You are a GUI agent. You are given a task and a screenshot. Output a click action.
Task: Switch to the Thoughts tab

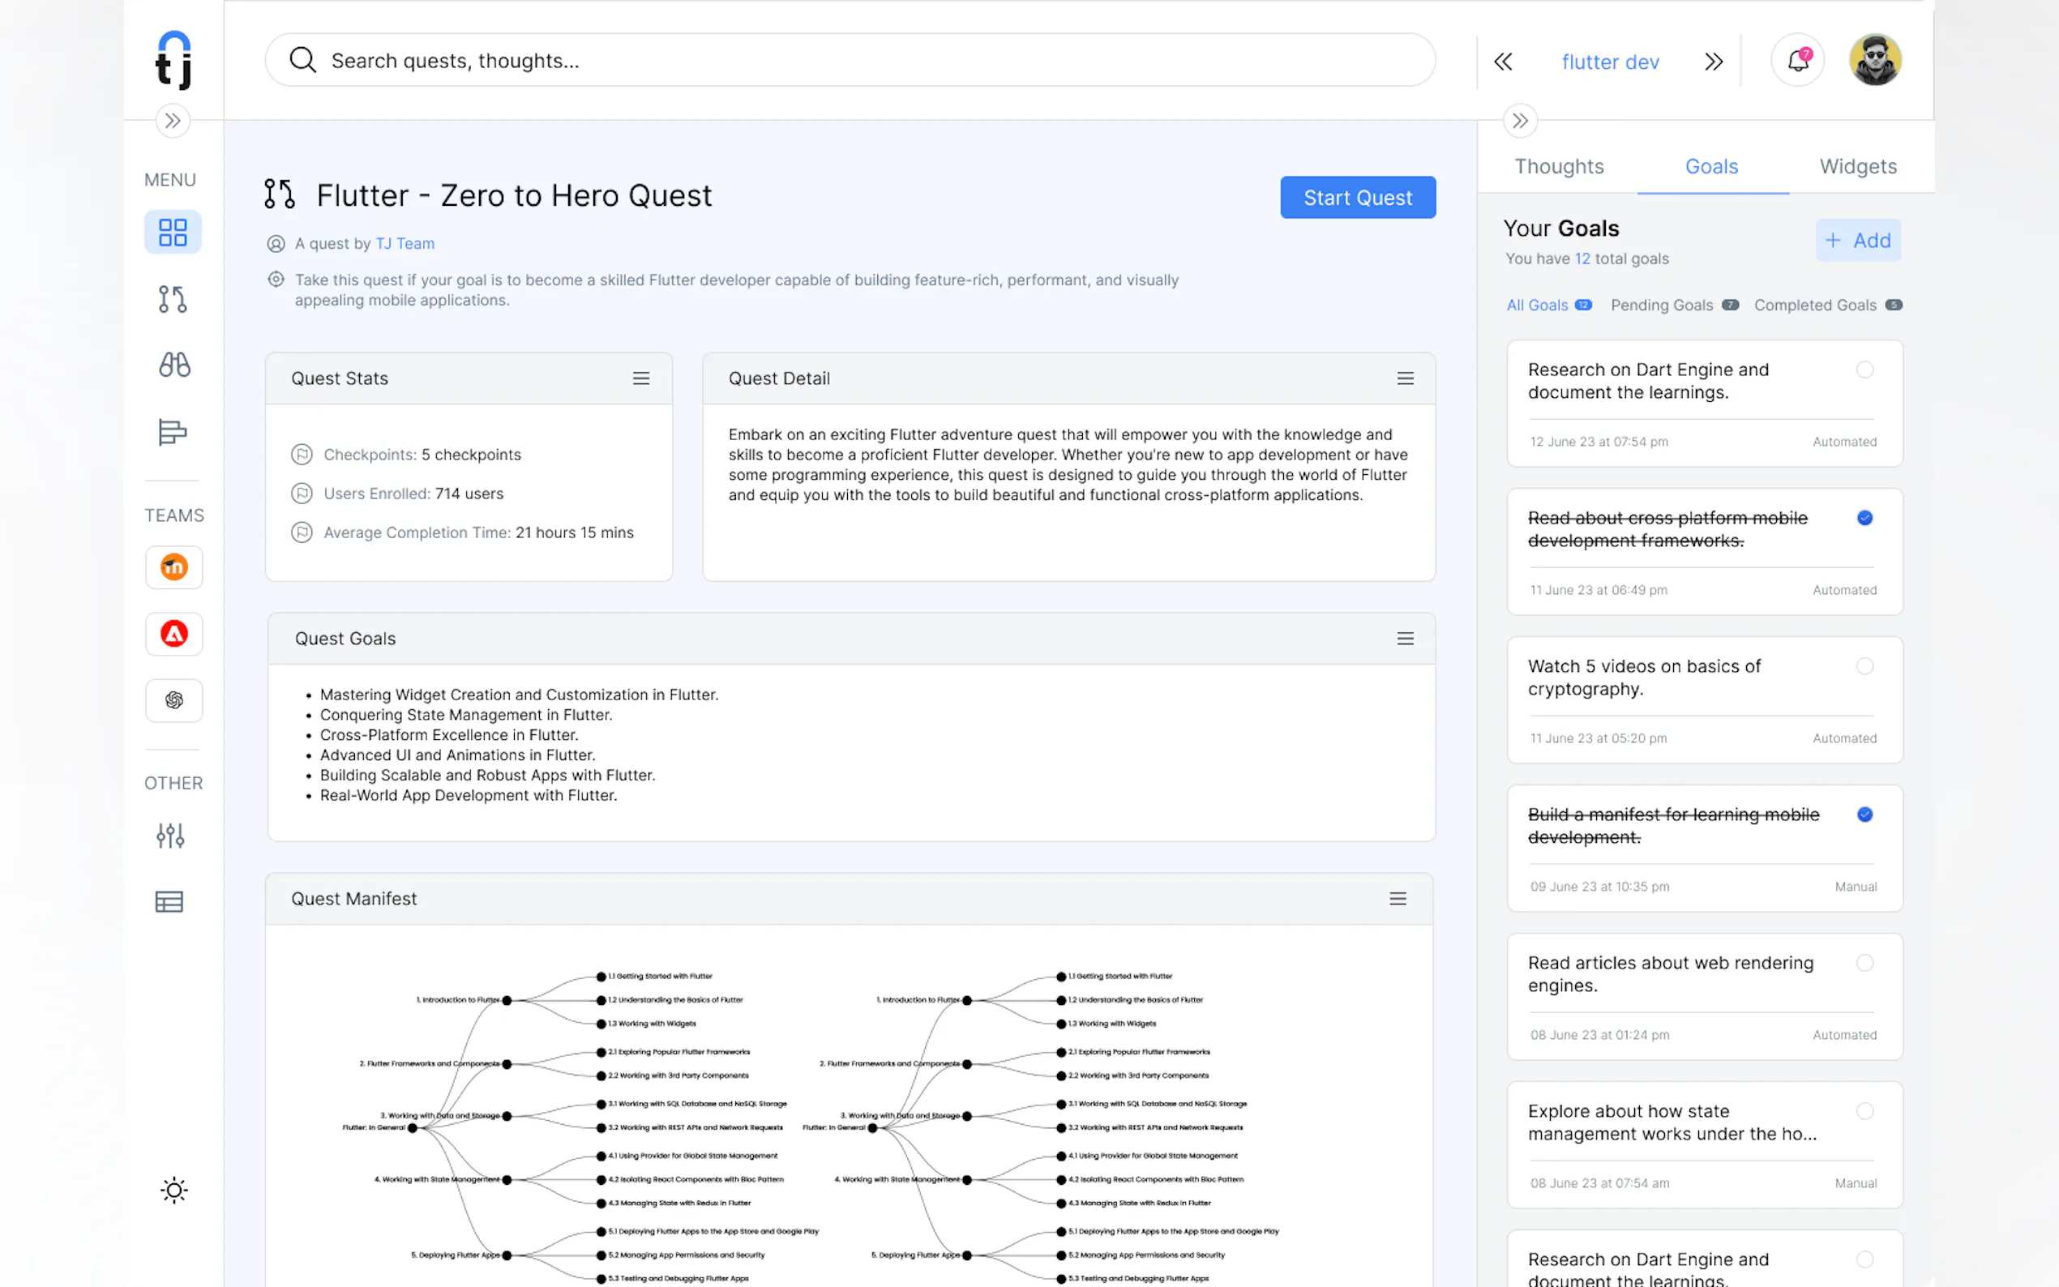tap(1559, 166)
